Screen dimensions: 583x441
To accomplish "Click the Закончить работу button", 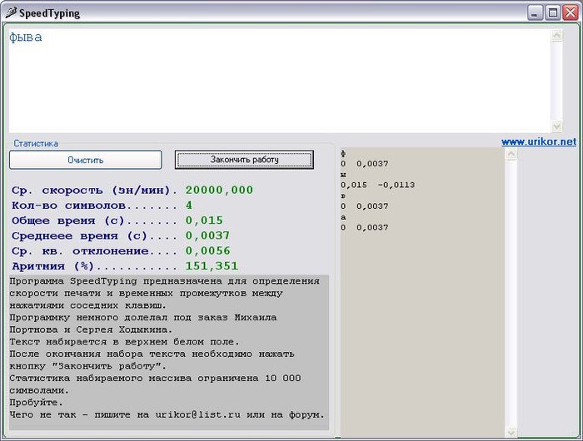I will (x=244, y=160).
